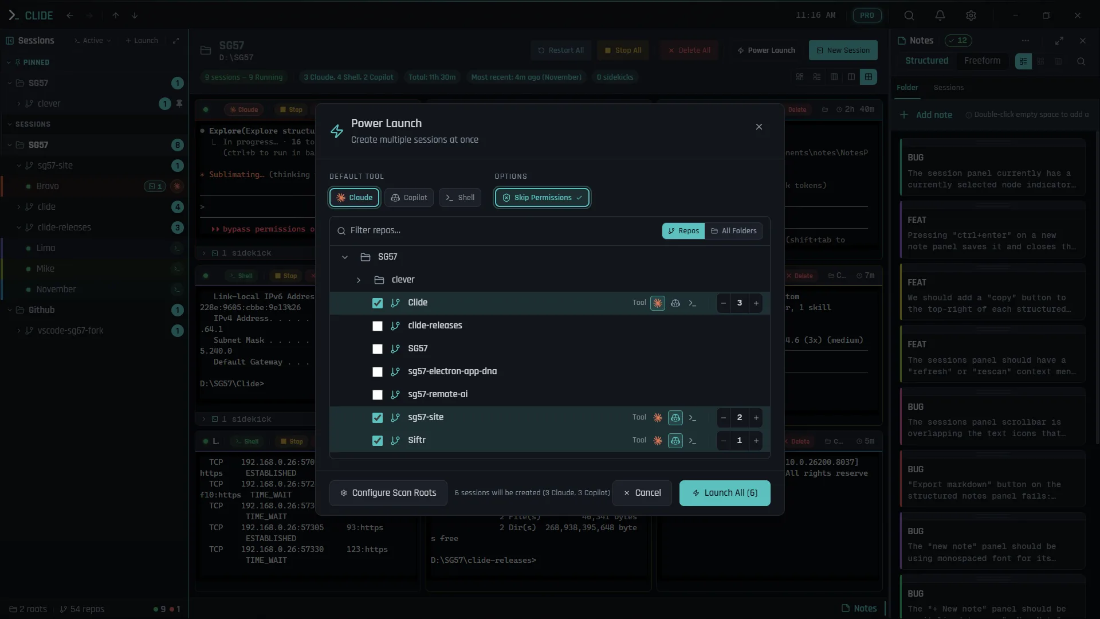Check the SG57 repo checkbox

(x=377, y=349)
